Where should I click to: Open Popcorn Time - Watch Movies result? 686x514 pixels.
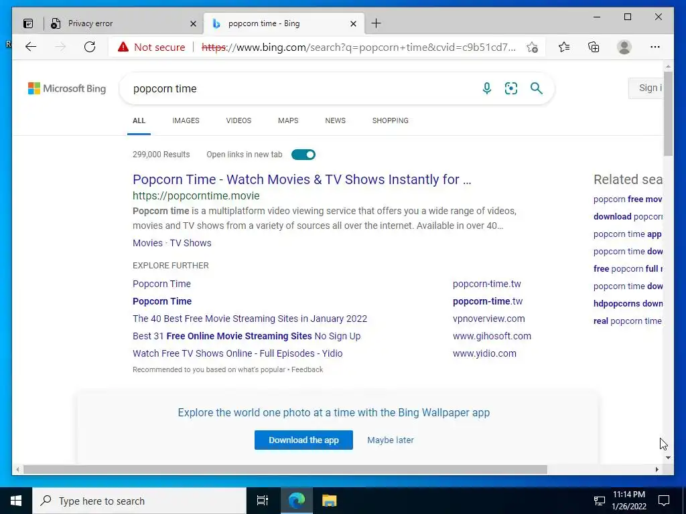click(302, 179)
